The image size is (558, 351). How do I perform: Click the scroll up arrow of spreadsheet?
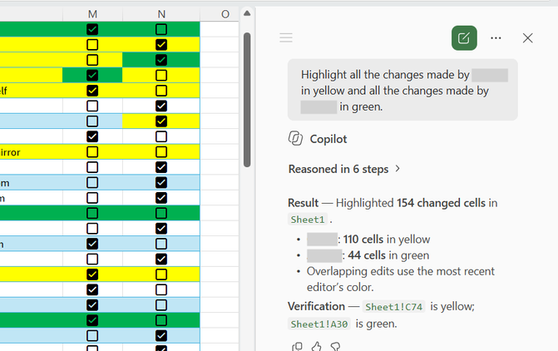(x=247, y=13)
